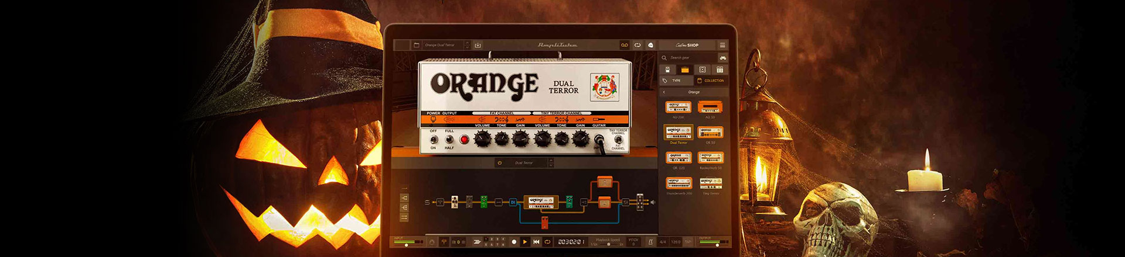
Task: Select the first green pedal before DI
Action: (x=484, y=202)
